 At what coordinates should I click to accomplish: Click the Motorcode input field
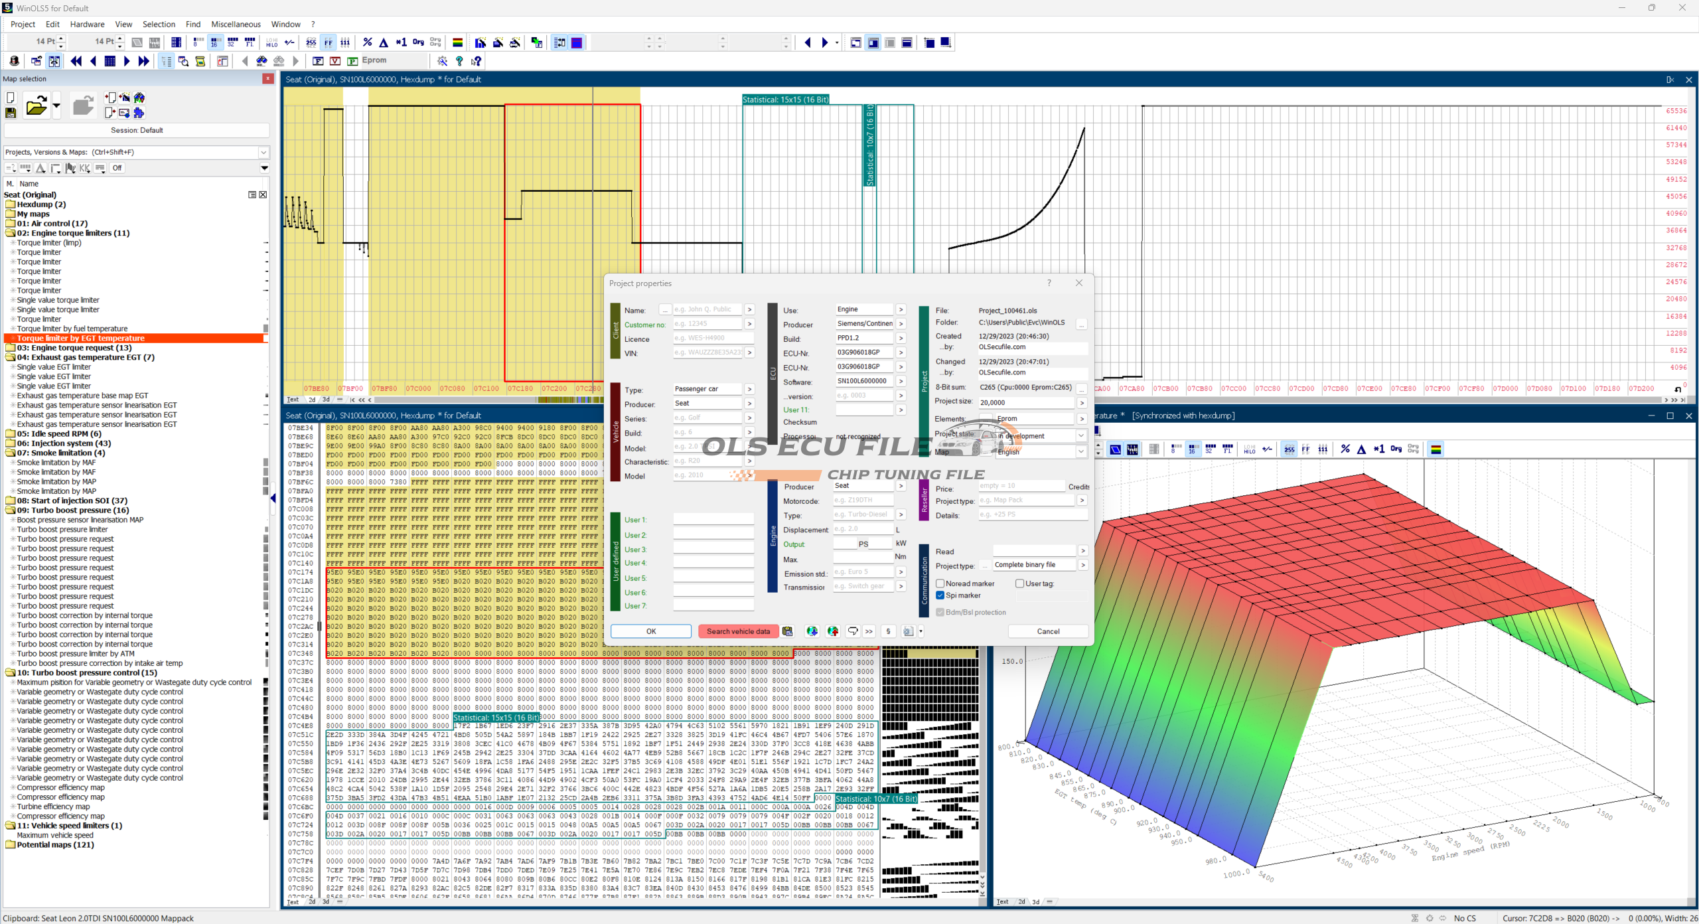pyautogui.click(x=863, y=500)
